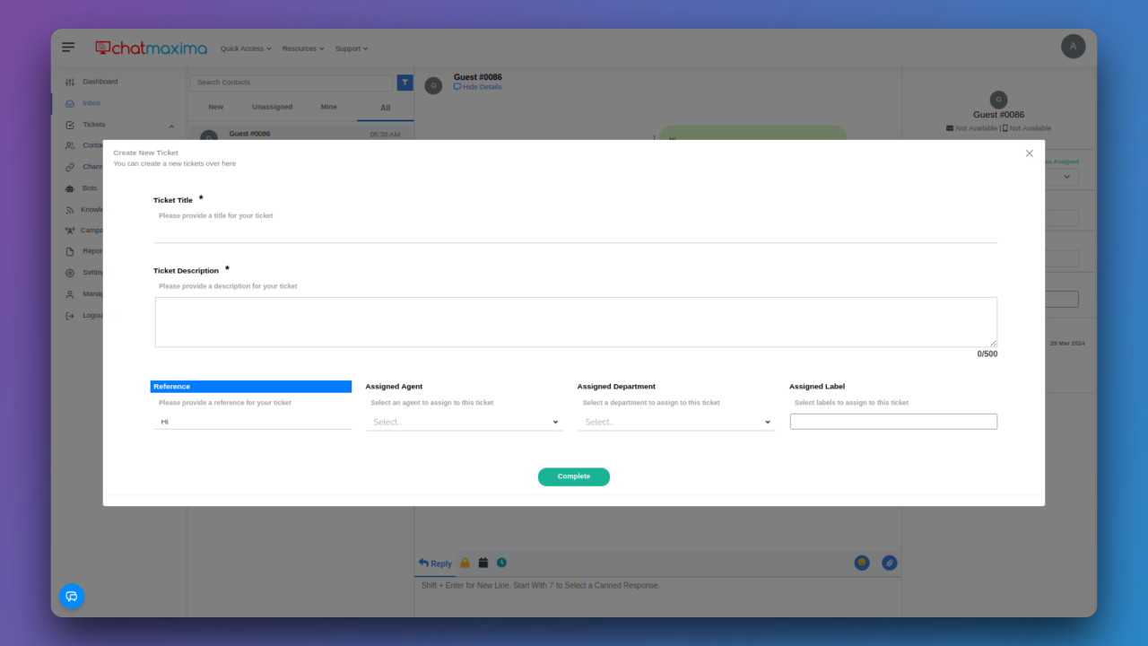The width and height of the screenshot is (1148, 646).
Task: Click the Complete button
Action: coord(574,476)
